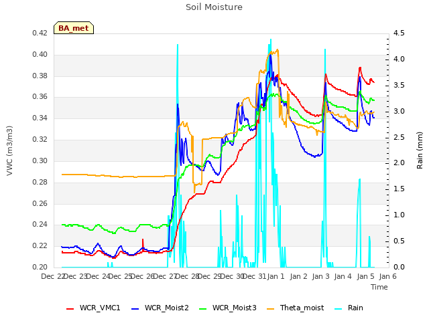Click the 0.24 tick on VWC axis
Screen dimensions: 429x321
tap(40, 225)
